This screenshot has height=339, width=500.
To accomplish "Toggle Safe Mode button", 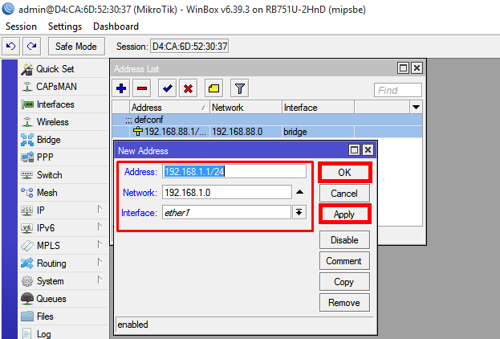I will pos(76,47).
